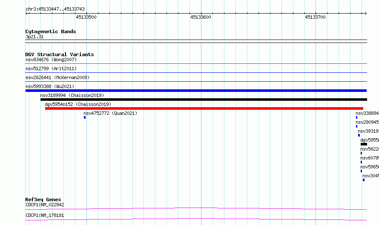Open variant dgv5954n152 (Chaisson2019) label
The image size is (379, 225).
click(x=78, y=104)
